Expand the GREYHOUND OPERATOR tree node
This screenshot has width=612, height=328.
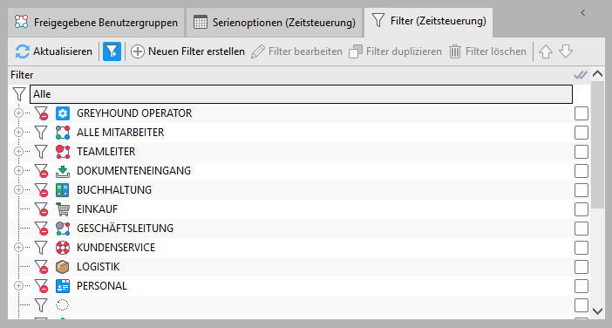coord(18,113)
